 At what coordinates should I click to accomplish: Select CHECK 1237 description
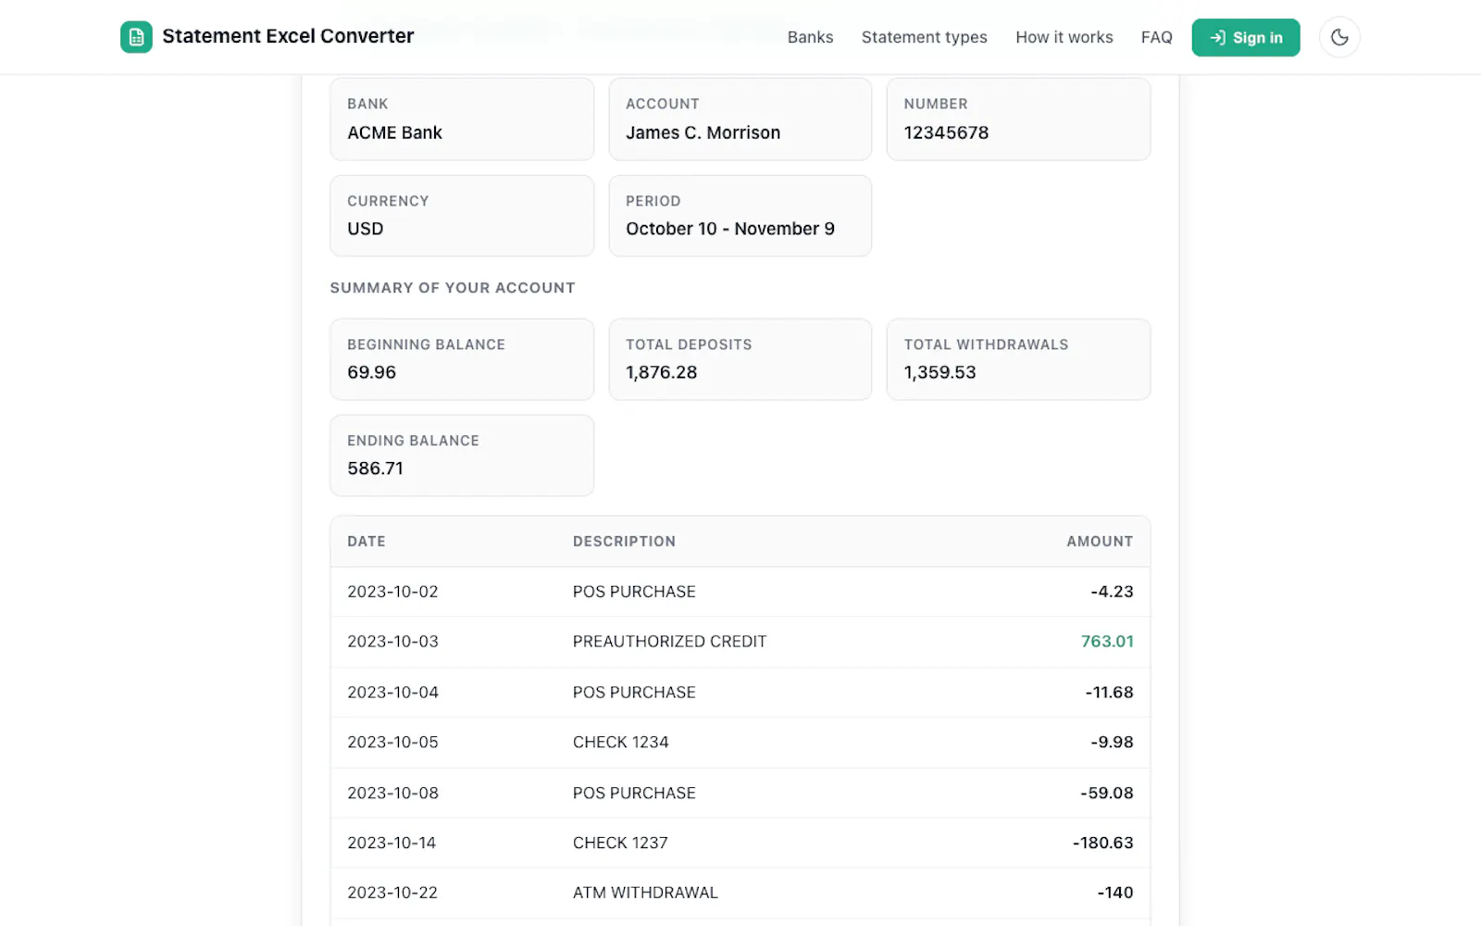620,844
